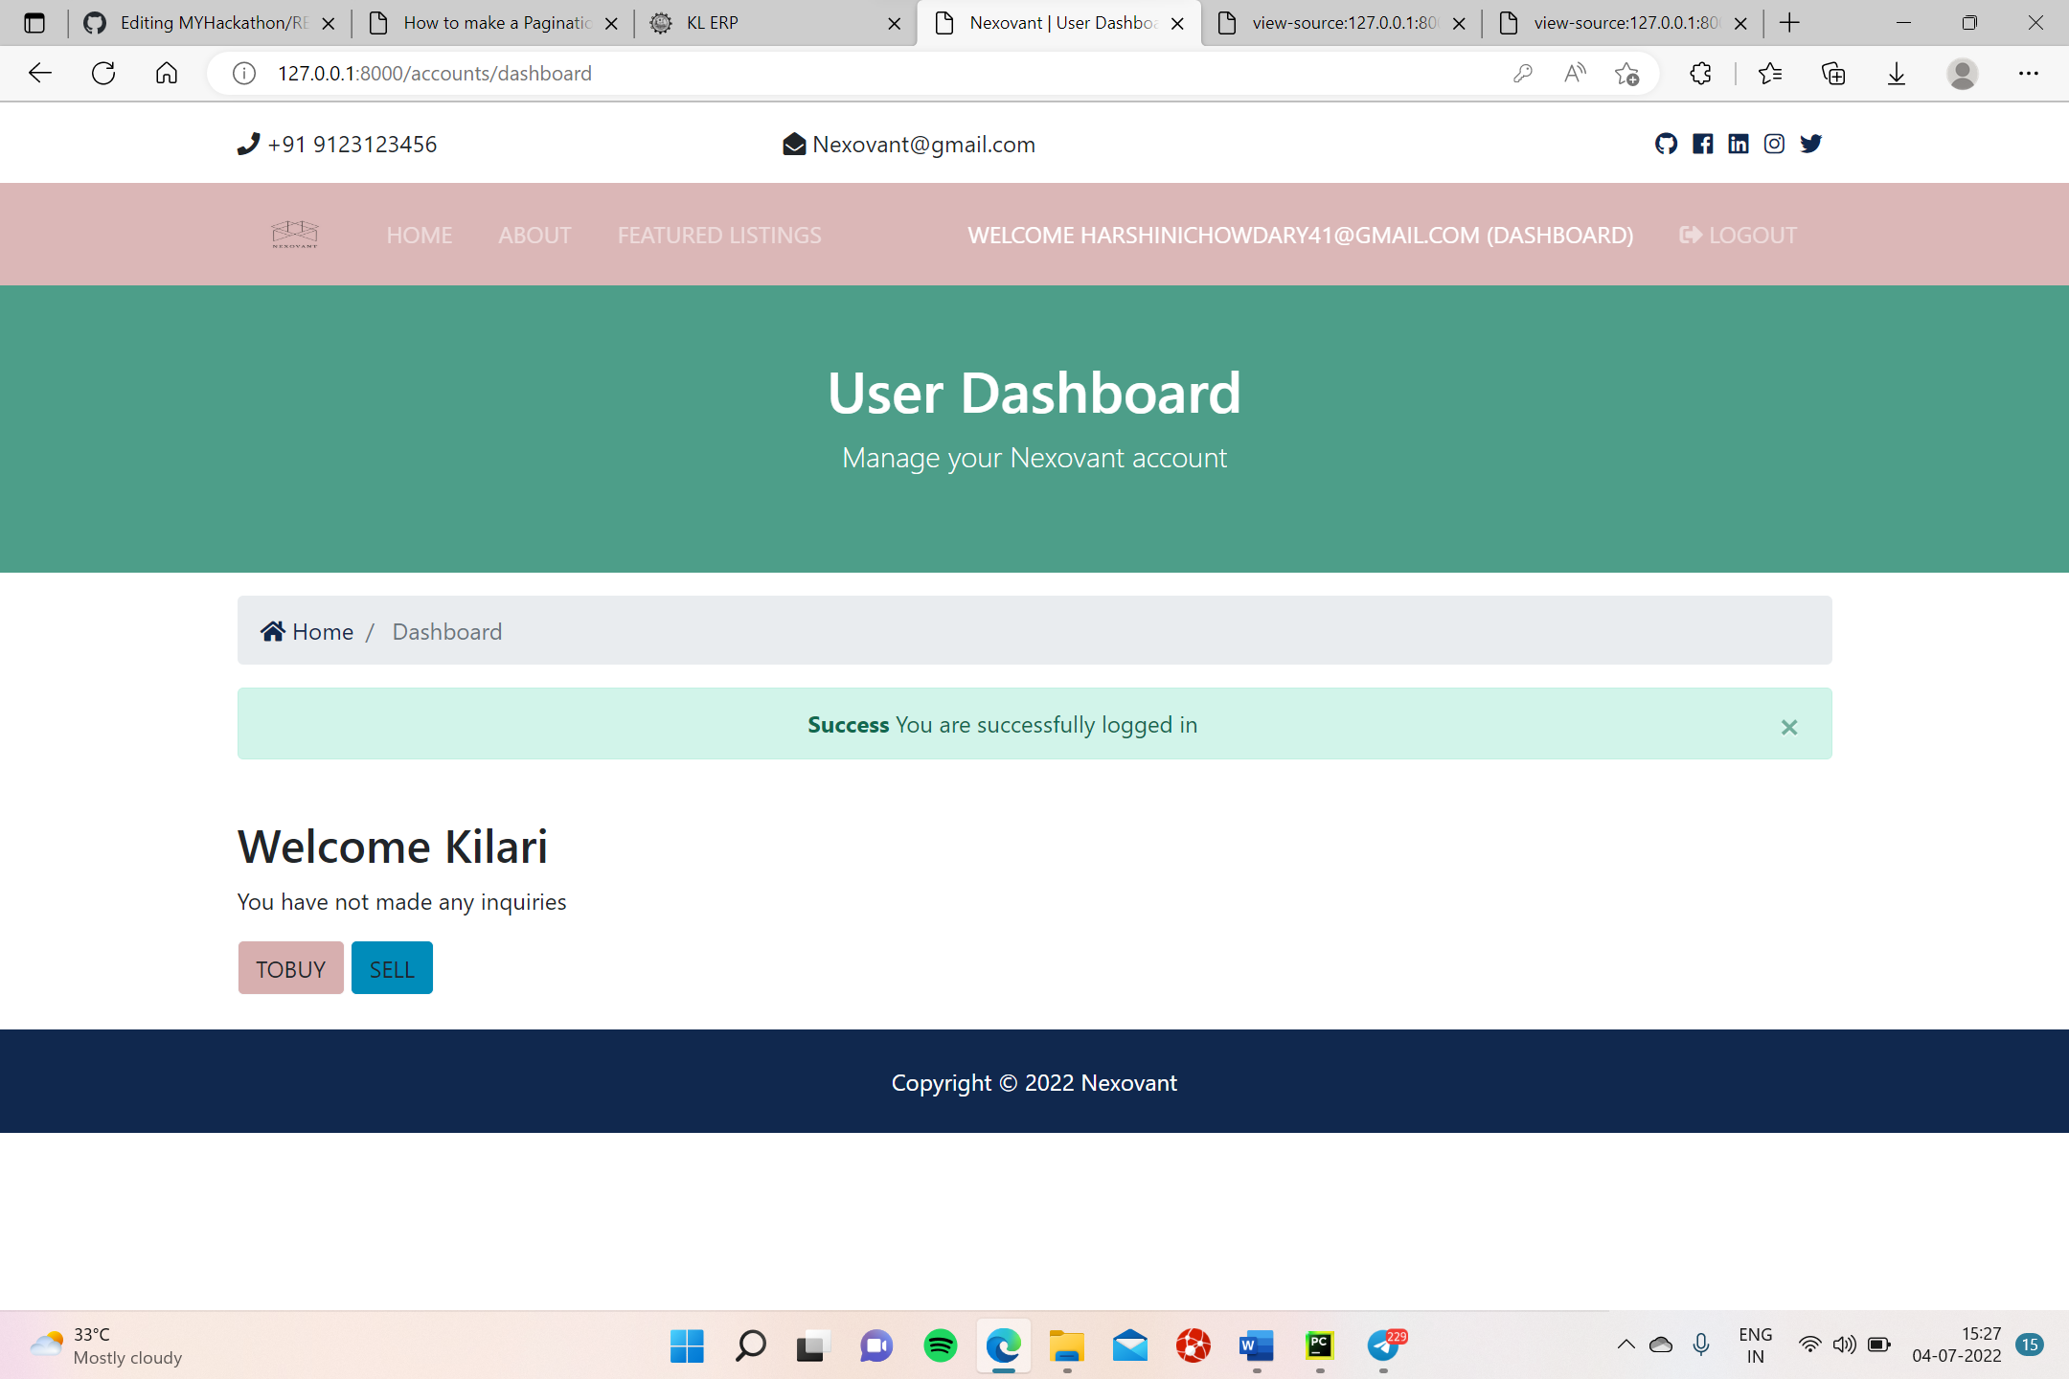This screenshot has width=2069, height=1379.
Task: Open the Facebook social icon
Action: (1702, 144)
